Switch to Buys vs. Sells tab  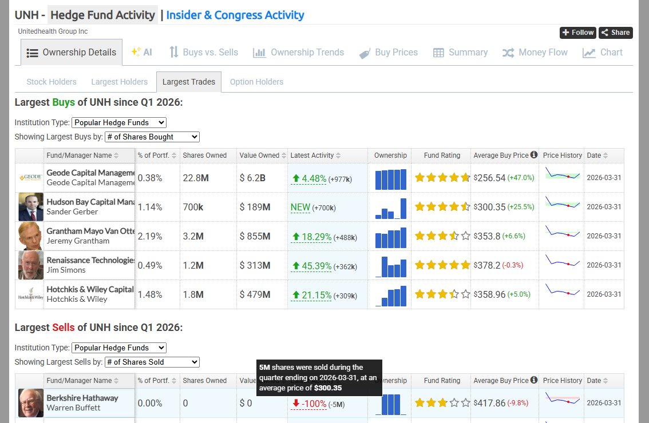coord(204,53)
